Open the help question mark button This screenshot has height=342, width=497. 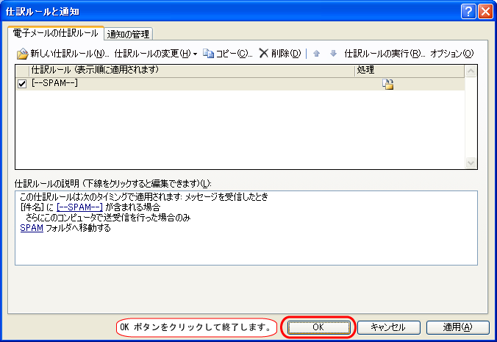(468, 12)
